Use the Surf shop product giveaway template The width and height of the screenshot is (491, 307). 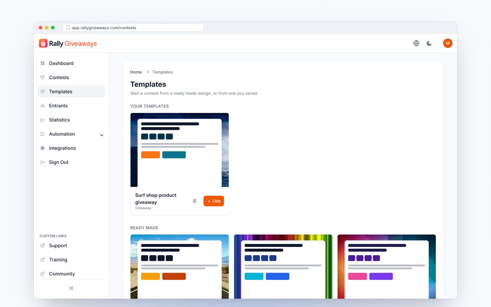tap(214, 201)
